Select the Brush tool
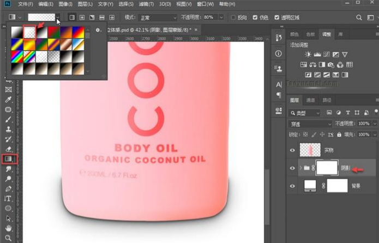Image resolution: width=379 pixels, height=243 pixels. point(9,119)
